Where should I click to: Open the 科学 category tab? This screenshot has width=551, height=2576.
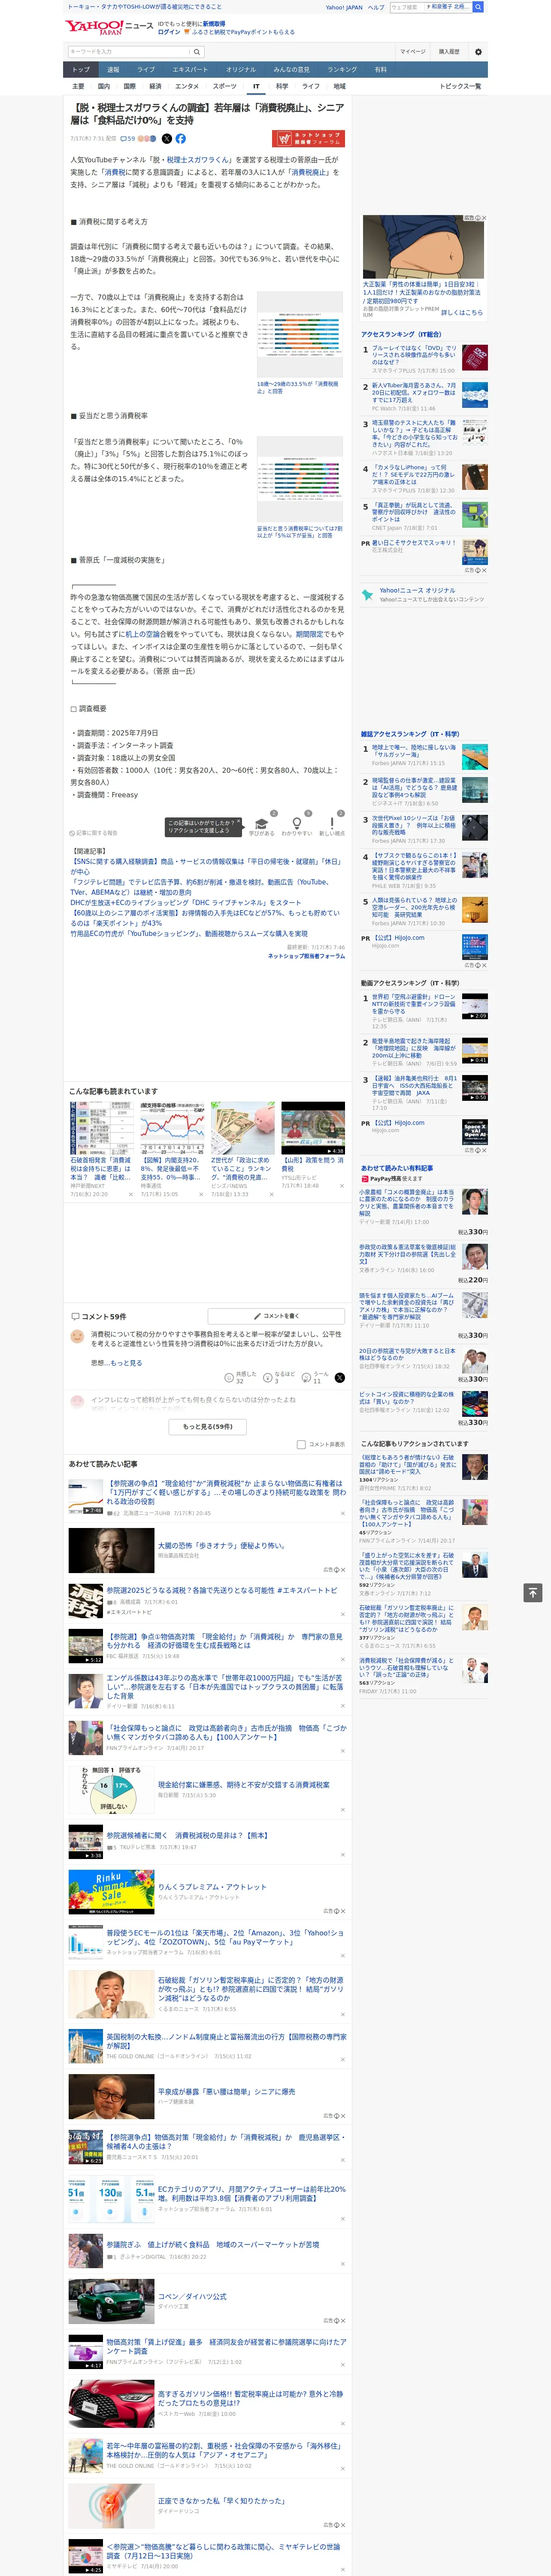(282, 86)
